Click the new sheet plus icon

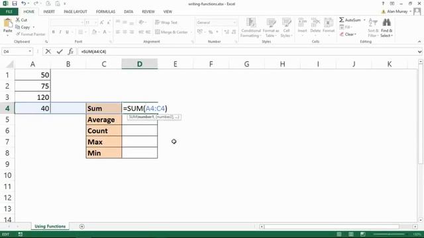(82, 226)
